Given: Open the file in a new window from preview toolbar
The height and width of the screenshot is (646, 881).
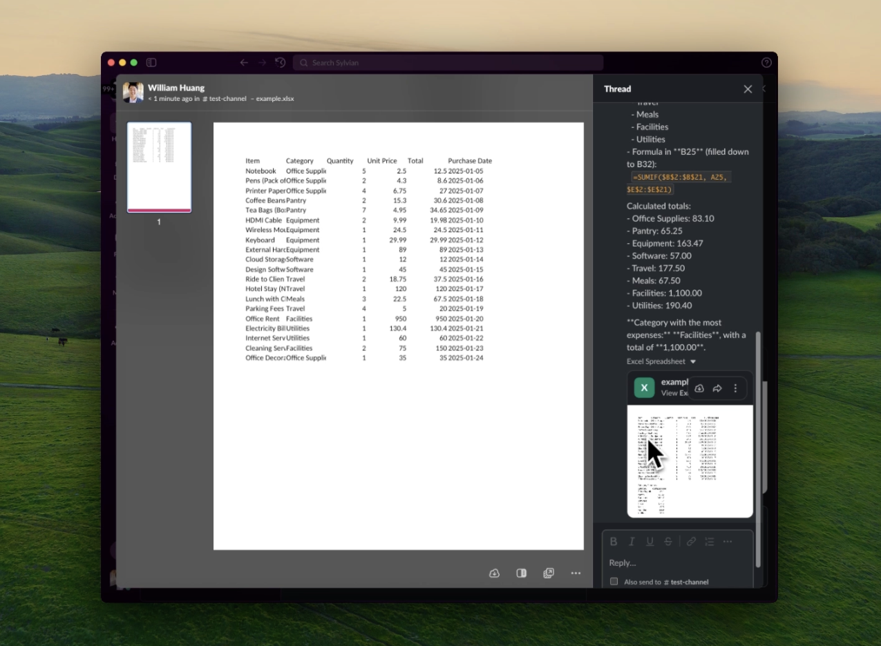Looking at the screenshot, I should click(549, 573).
